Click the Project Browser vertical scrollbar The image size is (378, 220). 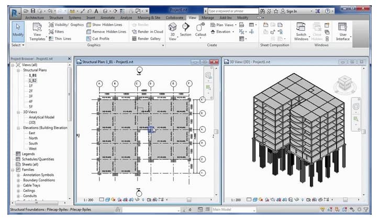click(x=70, y=94)
